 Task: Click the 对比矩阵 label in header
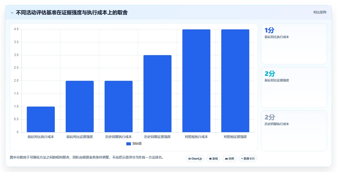tap(320, 12)
